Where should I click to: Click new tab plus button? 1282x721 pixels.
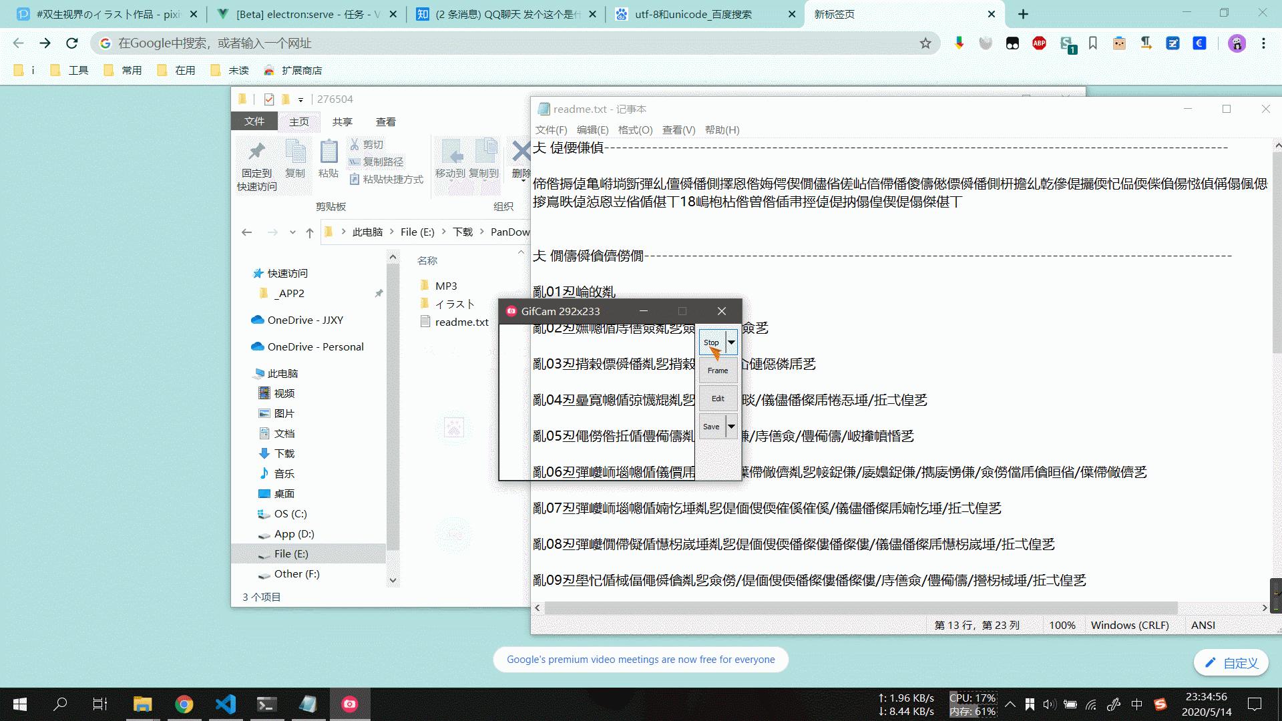coord(1023,14)
